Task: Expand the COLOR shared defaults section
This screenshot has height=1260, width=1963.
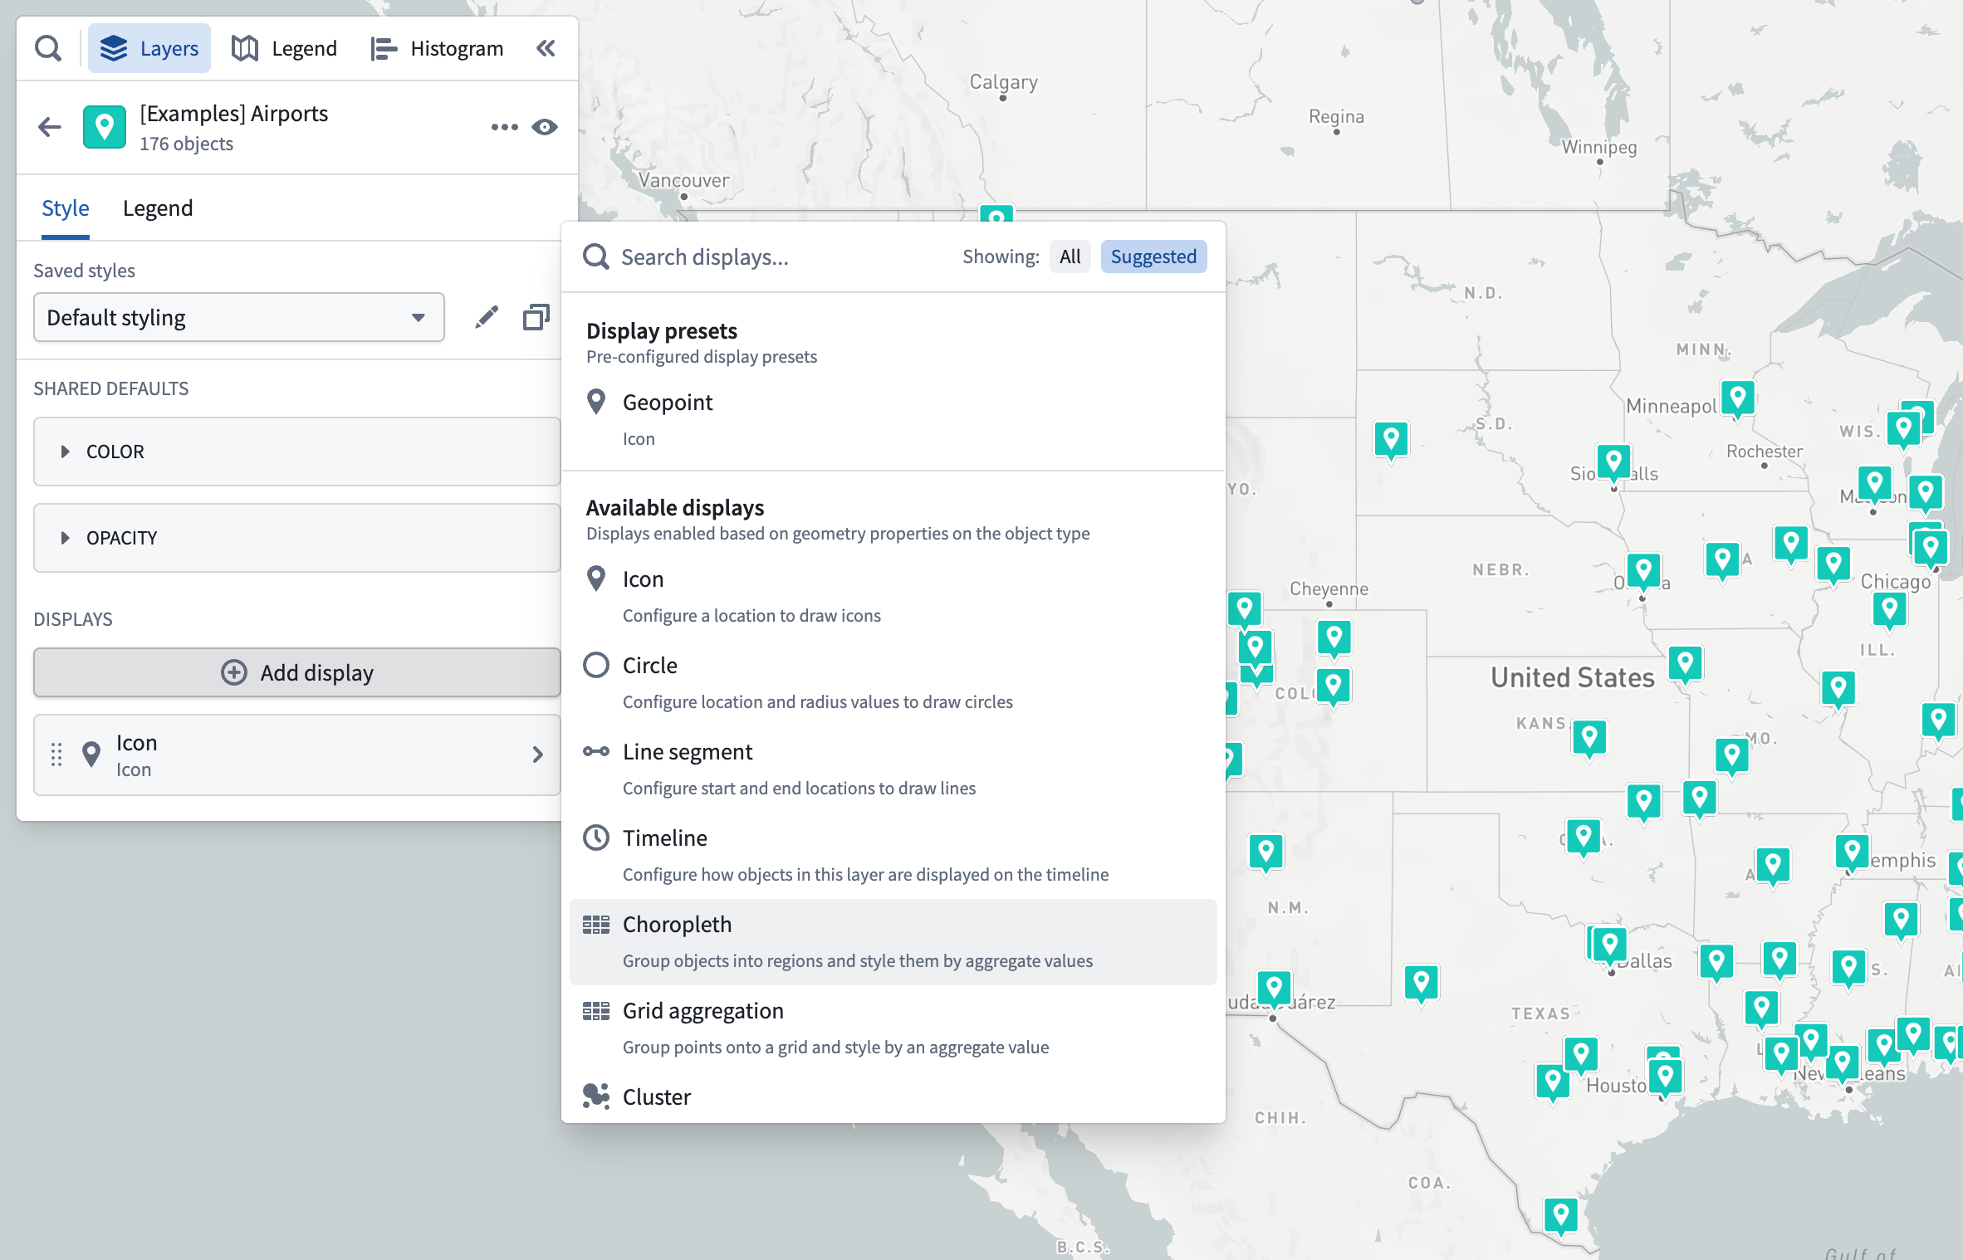Action: (115, 451)
